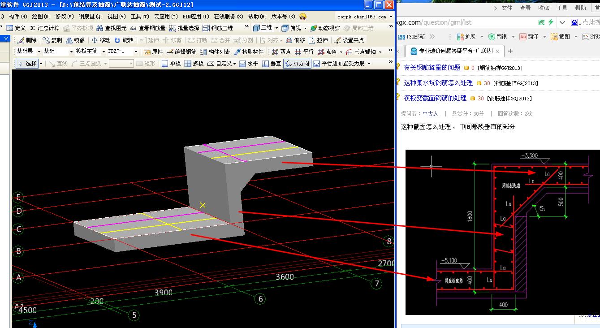Start 动态观察 dynamic orbit view
600x328 pixels.
click(325, 28)
